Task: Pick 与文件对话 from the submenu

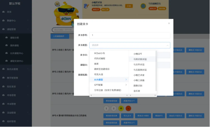Action: pos(142,64)
